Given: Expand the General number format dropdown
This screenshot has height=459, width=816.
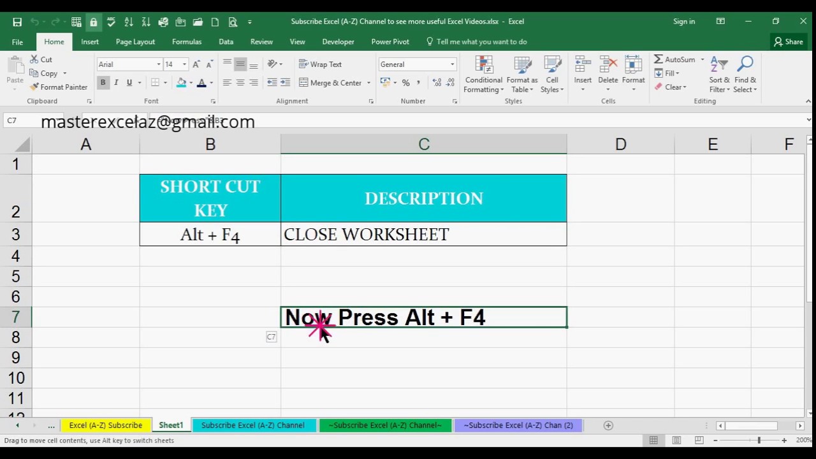Looking at the screenshot, I should click(452, 64).
